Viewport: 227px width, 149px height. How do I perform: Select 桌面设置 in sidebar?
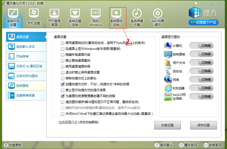coord(26,37)
